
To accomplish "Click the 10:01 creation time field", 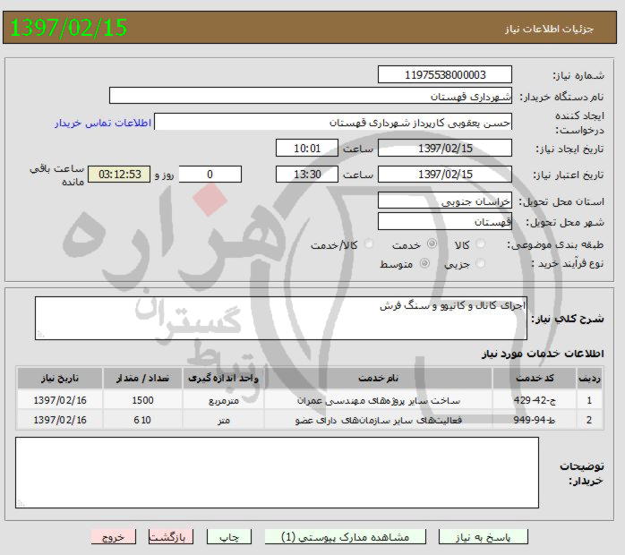I will coord(307,148).
